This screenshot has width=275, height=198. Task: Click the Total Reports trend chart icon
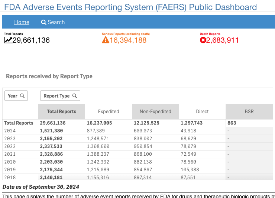(x=8, y=40)
